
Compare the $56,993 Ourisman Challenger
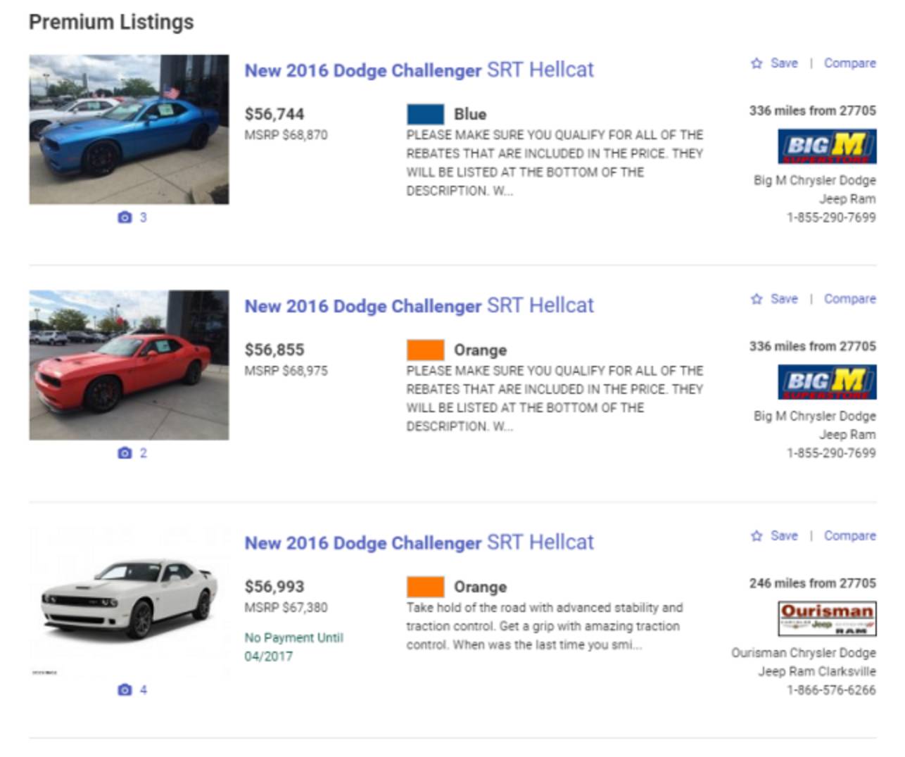click(849, 536)
